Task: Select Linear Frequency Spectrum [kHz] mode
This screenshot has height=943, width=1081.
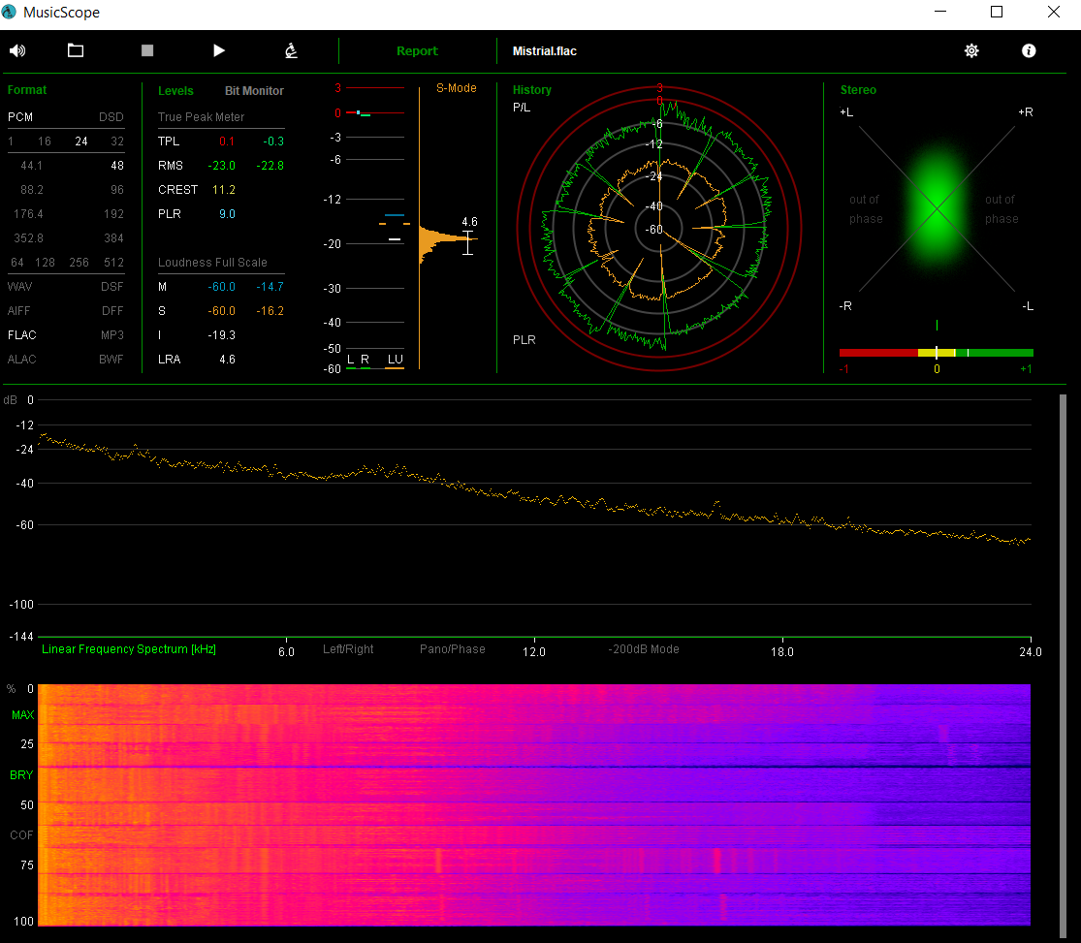Action: tap(129, 649)
